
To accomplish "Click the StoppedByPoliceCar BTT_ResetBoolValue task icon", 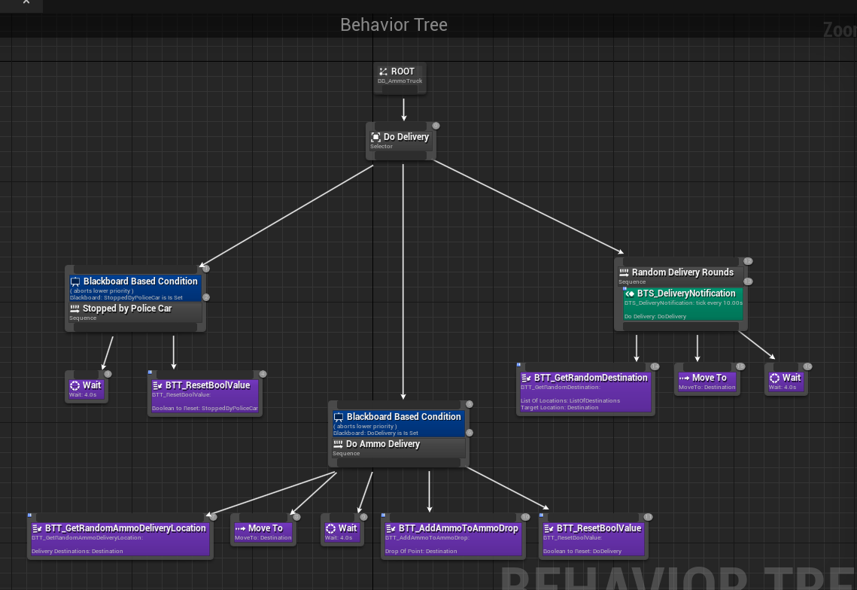I will tap(157, 385).
